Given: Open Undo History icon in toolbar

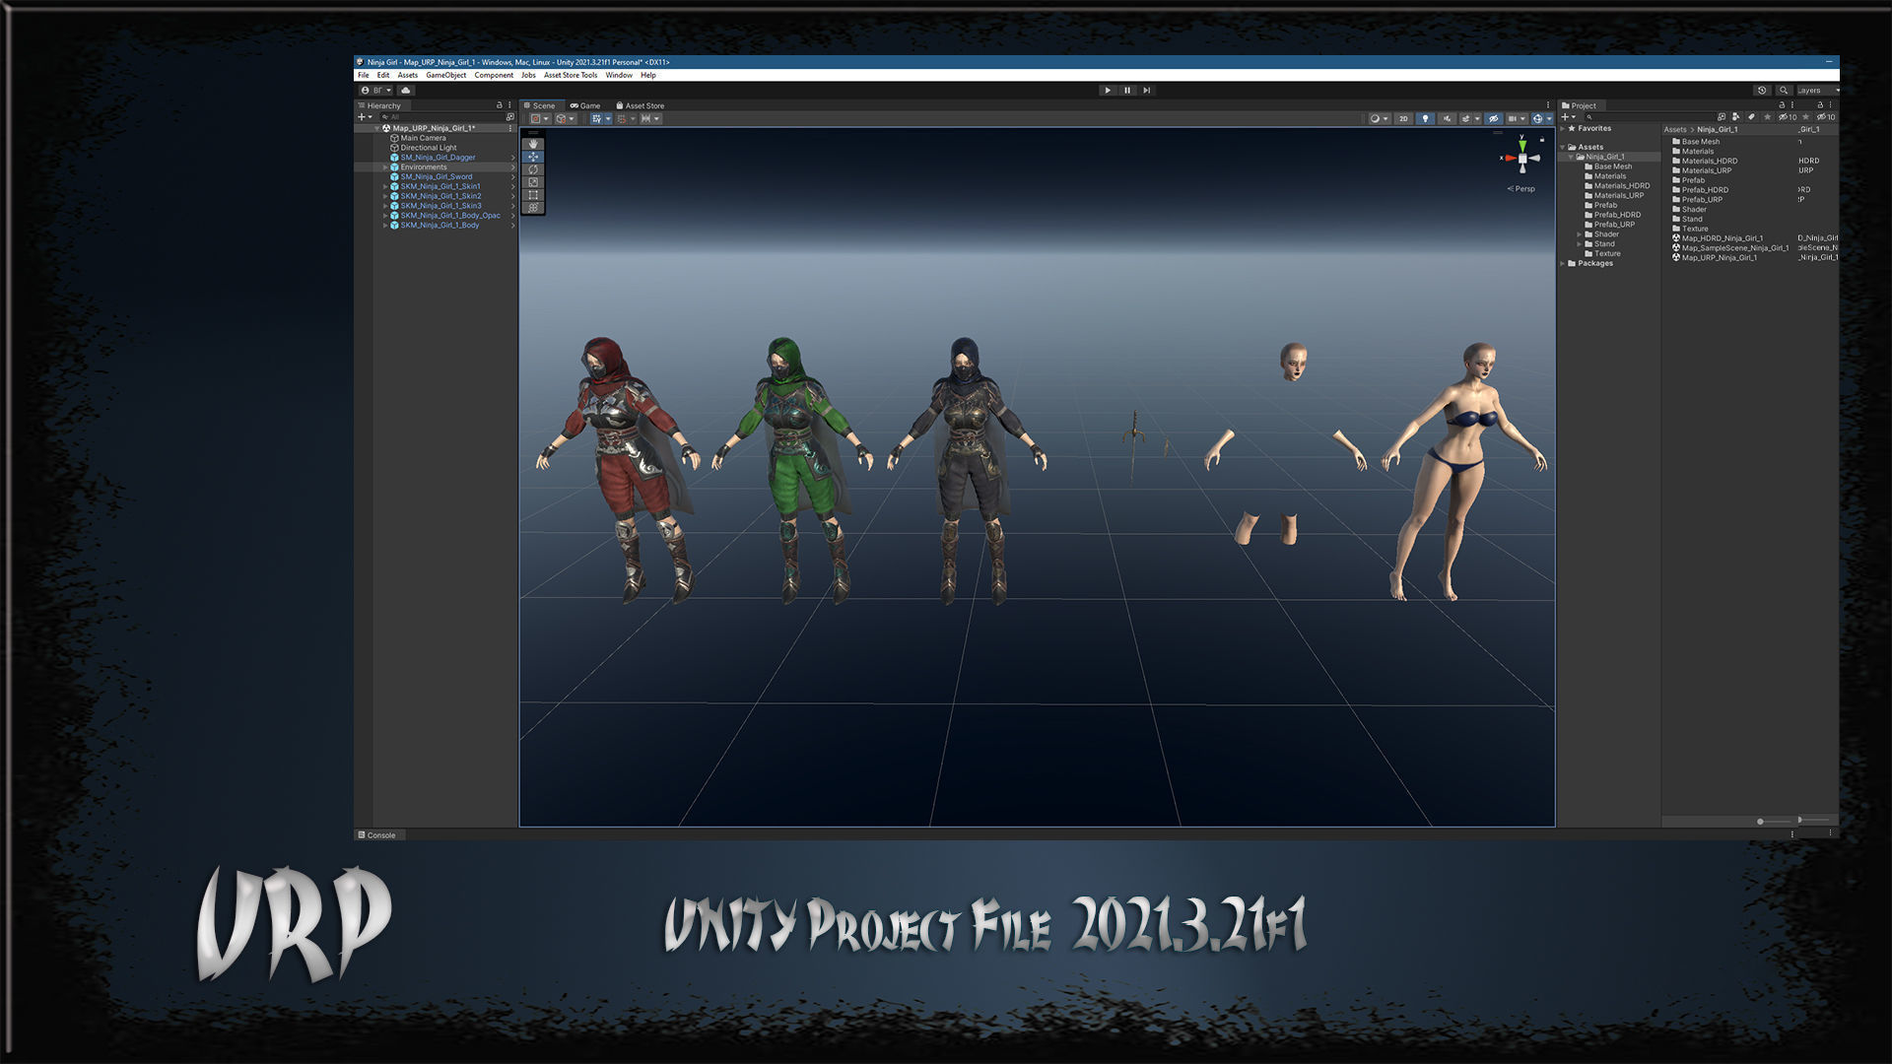Looking at the screenshot, I should [1762, 91].
